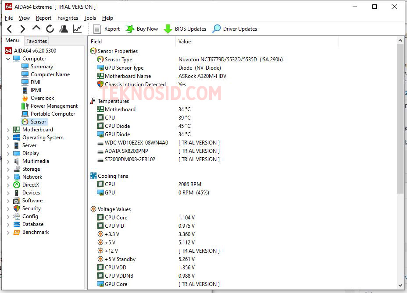Open the File menu
This screenshot has width=407, height=293.
9,18
